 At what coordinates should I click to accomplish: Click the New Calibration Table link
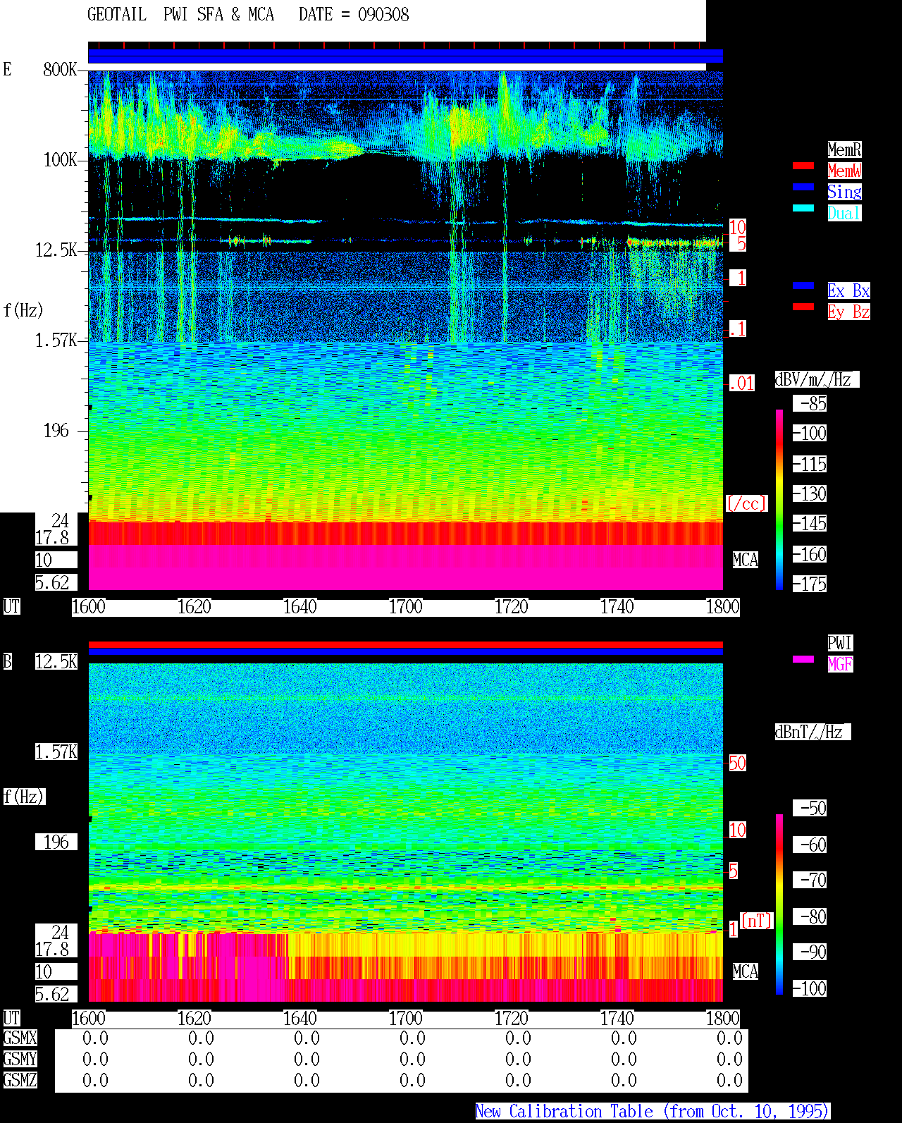(x=653, y=1112)
